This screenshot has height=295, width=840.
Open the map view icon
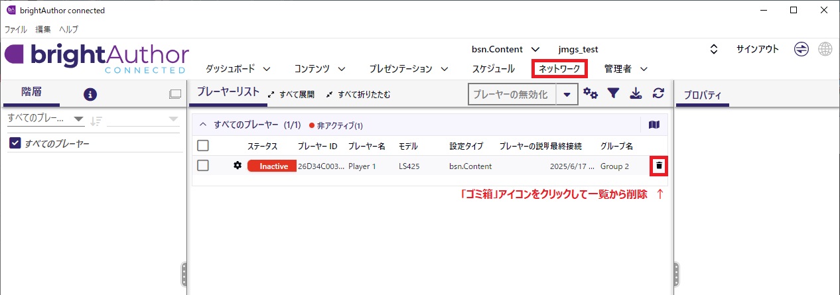654,125
